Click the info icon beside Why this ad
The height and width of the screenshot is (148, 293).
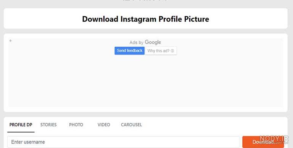(x=172, y=51)
